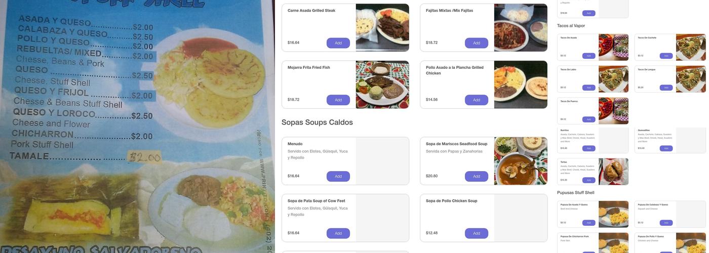Add Sopa de Mariscos Seafood Soup
This screenshot has height=253, width=709.
[477, 177]
